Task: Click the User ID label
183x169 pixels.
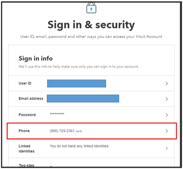Action: pos(25,83)
